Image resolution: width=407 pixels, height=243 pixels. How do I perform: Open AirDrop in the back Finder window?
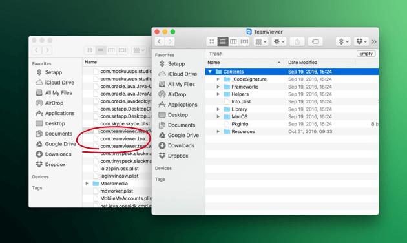[x=49, y=103]
